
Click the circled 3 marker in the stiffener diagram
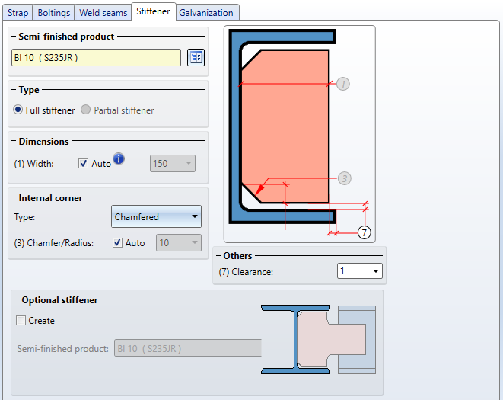[x=345, y=178]
